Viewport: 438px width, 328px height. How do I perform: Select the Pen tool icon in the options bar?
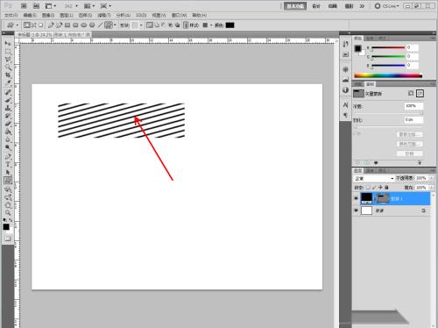(51, 25)
